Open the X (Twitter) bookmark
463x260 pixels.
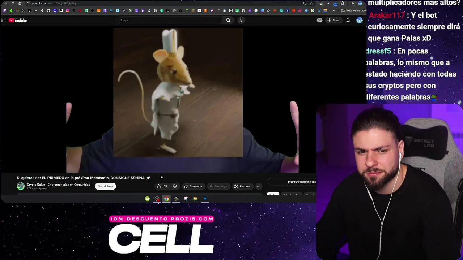click(x=23, y=10)
